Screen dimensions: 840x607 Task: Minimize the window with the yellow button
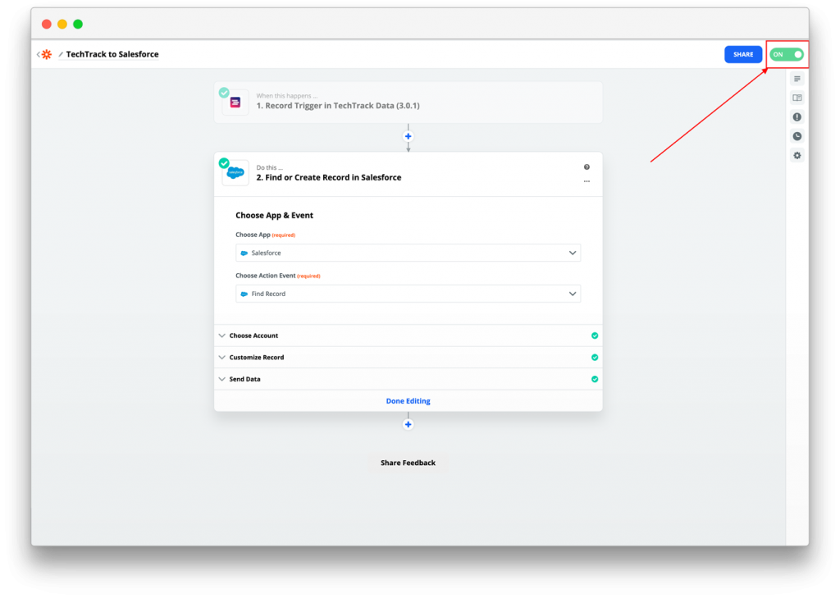(x=62, y=24)
